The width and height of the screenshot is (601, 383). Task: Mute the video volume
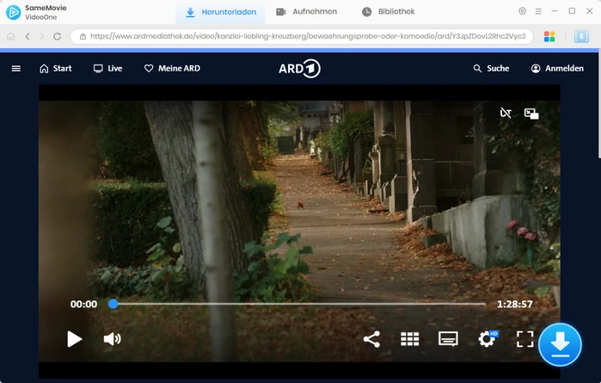click(113, 339)
